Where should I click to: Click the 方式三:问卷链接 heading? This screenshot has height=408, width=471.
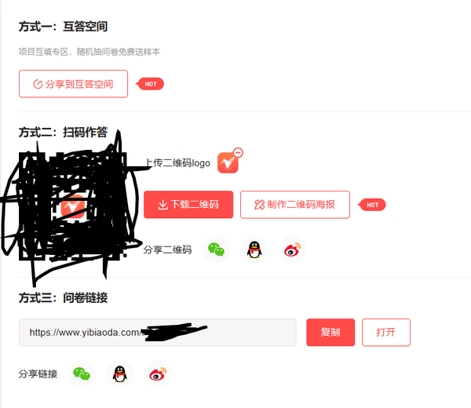coord(63,298)
